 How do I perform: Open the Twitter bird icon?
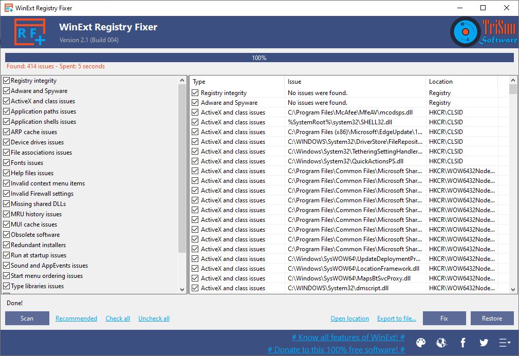tap(484, 343)
